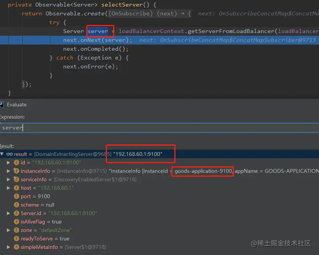319x255 pixels.
Task: Click the Evaluate dialog window icon
Action: (x=2, y=104)
